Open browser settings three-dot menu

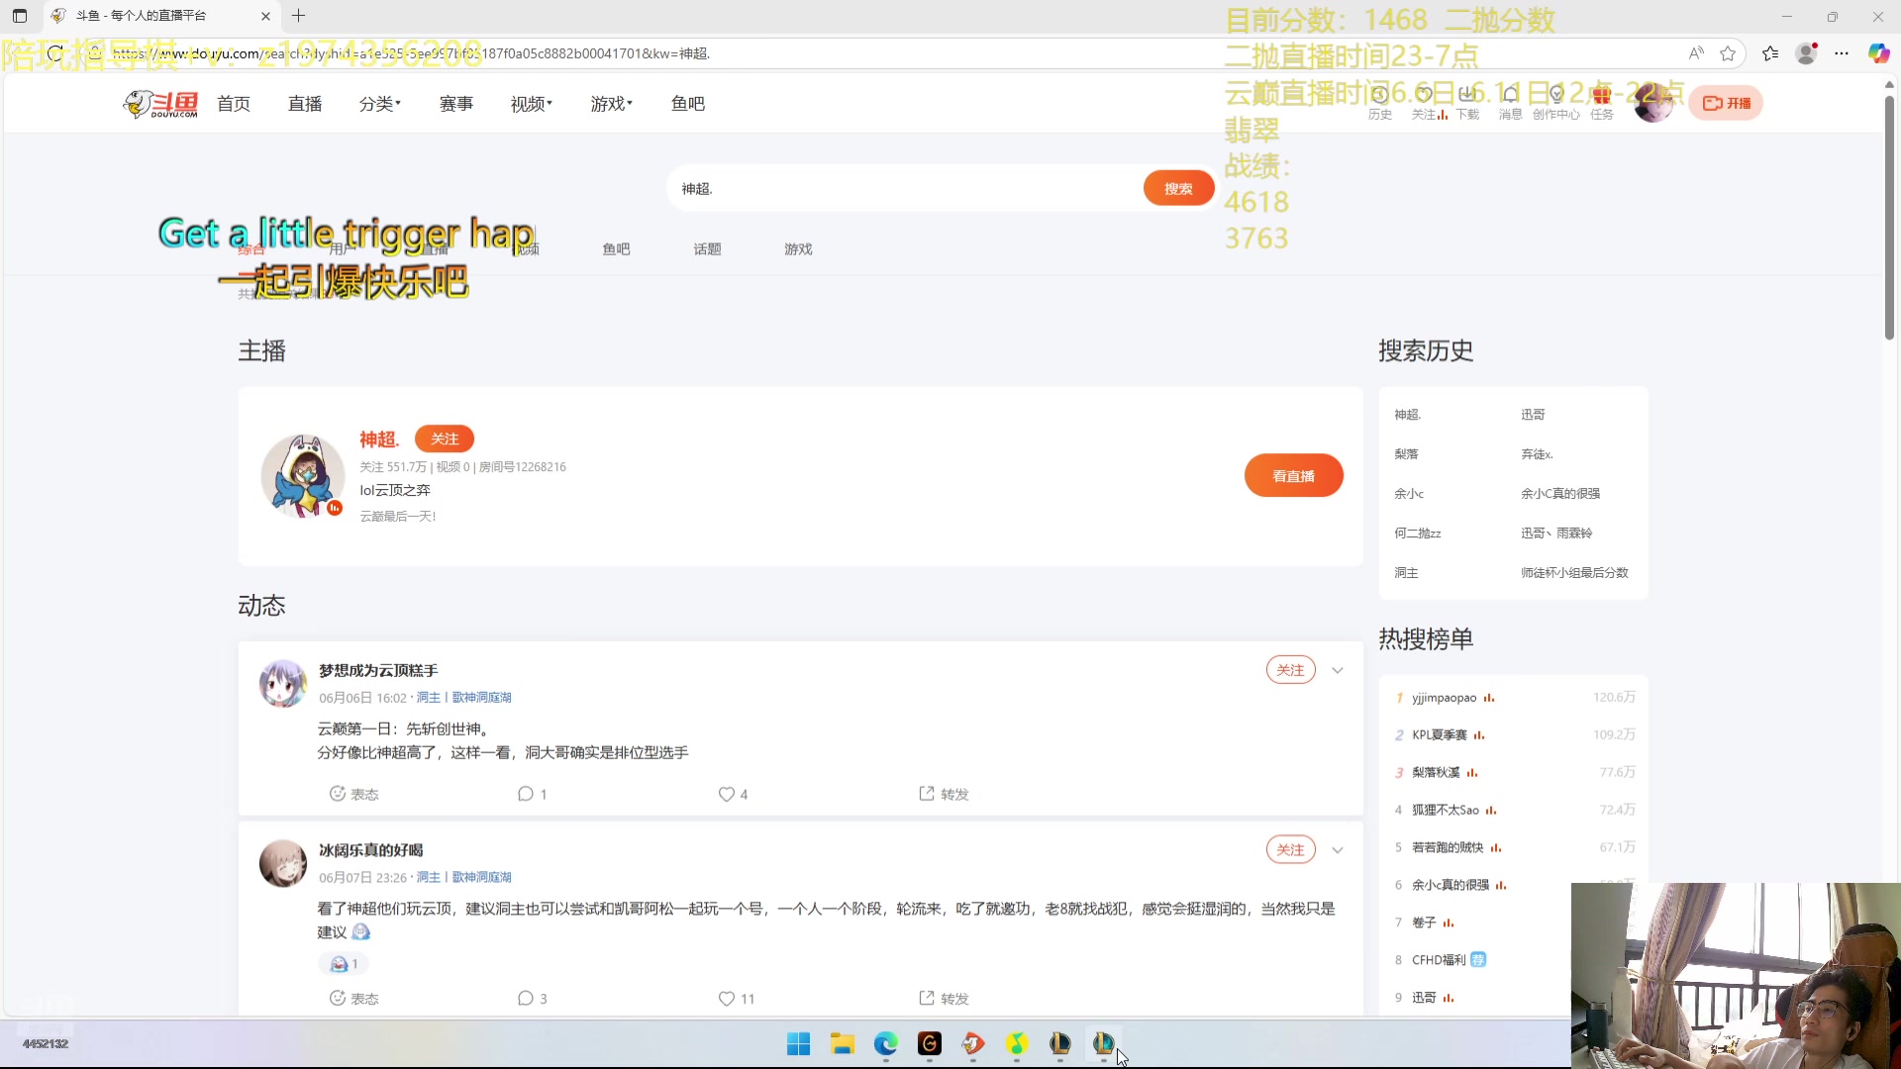click(x=1842, y=53)
